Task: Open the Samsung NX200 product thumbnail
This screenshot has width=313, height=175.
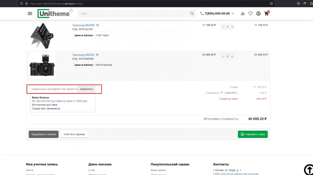Action: 42,66
